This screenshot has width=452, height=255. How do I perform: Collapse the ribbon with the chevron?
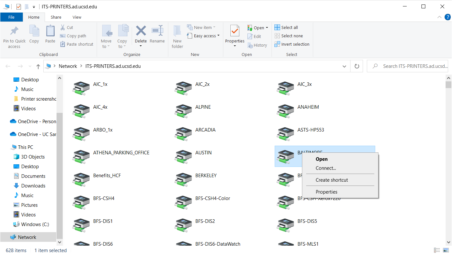click(439, 17)
